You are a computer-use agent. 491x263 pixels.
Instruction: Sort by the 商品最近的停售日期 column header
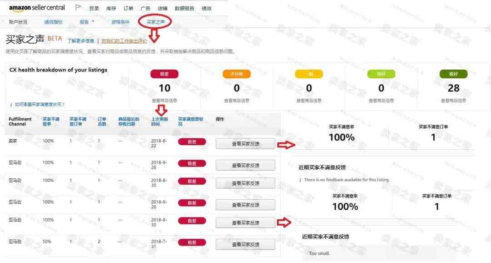(x=129, y=121)
